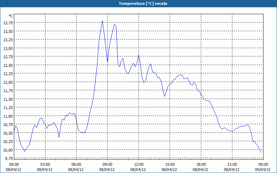Click the 12,50 y-axis label

(x=8, y=65)
